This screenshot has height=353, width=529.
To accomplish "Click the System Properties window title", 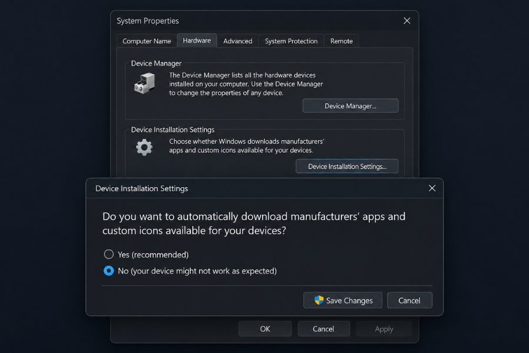I will coord(148,21).
